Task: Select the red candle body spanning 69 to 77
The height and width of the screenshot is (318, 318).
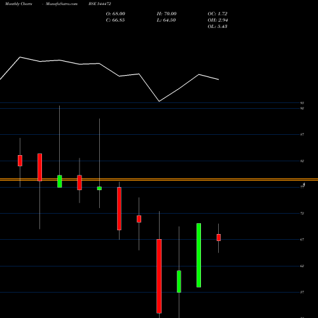Action: point(119,209)
